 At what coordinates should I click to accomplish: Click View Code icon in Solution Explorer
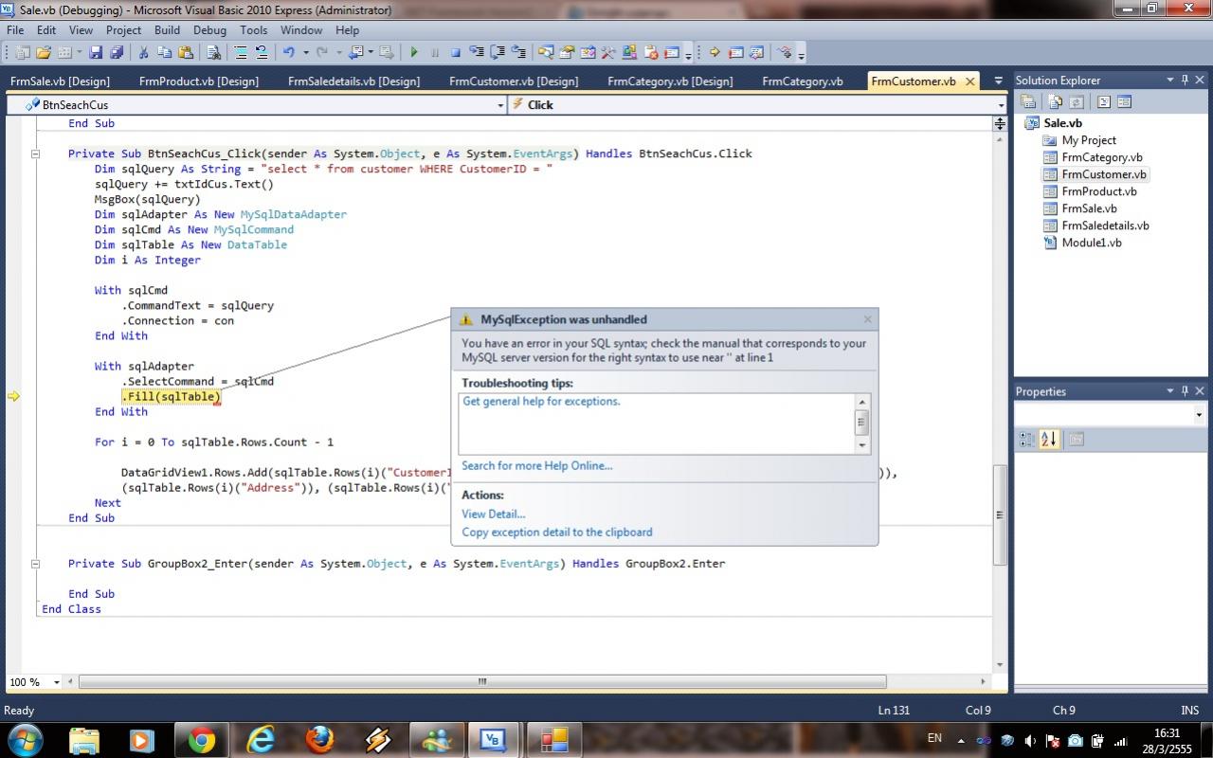[x=1104, y=101]
